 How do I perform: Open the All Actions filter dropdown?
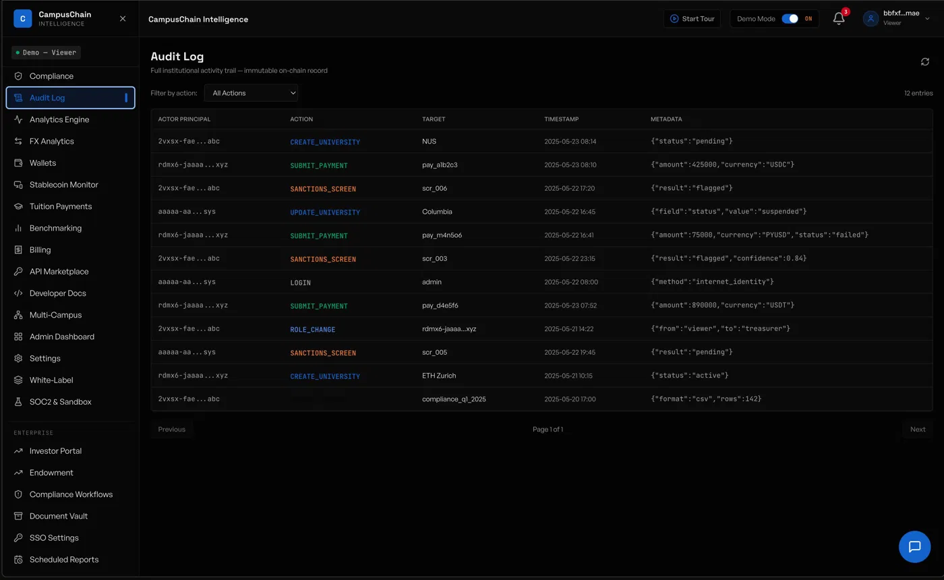[251, 93]
